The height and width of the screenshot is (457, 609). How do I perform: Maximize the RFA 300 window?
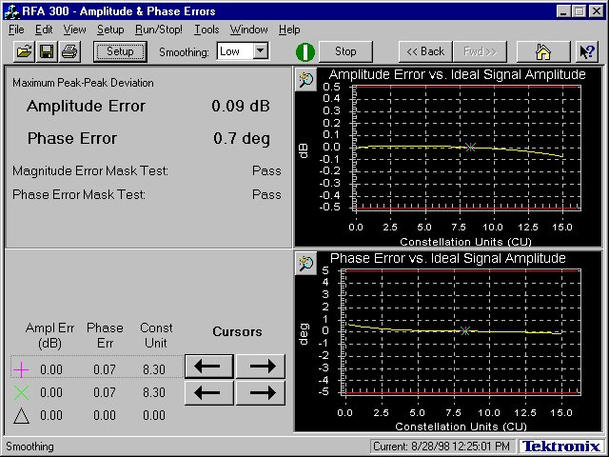[580, 11]
